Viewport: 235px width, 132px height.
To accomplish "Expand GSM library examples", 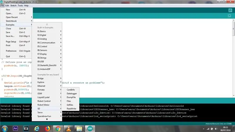I will pyautogui.click(x=47, y=94).
